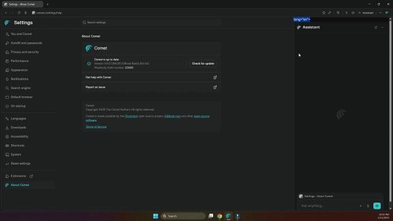Click the Assistant panel vertical scrollbar
This screenshot has height=221, width=393.
pyautogui.click(x=391, y=110)
